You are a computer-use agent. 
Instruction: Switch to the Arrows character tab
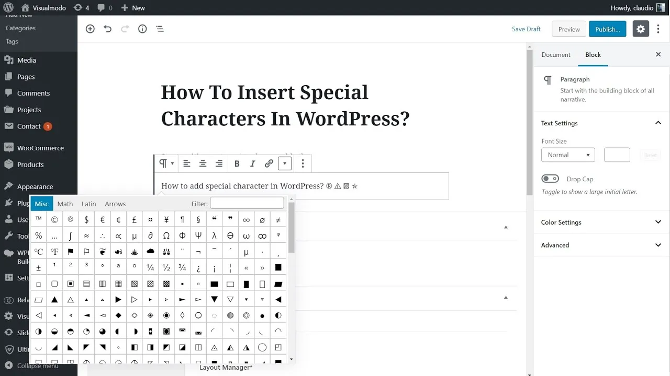tap(115, 204)
